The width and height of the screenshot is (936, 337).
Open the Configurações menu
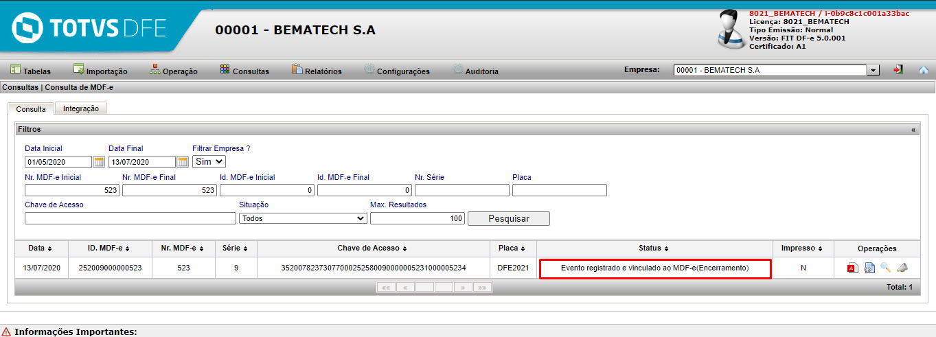click(397, 70)
